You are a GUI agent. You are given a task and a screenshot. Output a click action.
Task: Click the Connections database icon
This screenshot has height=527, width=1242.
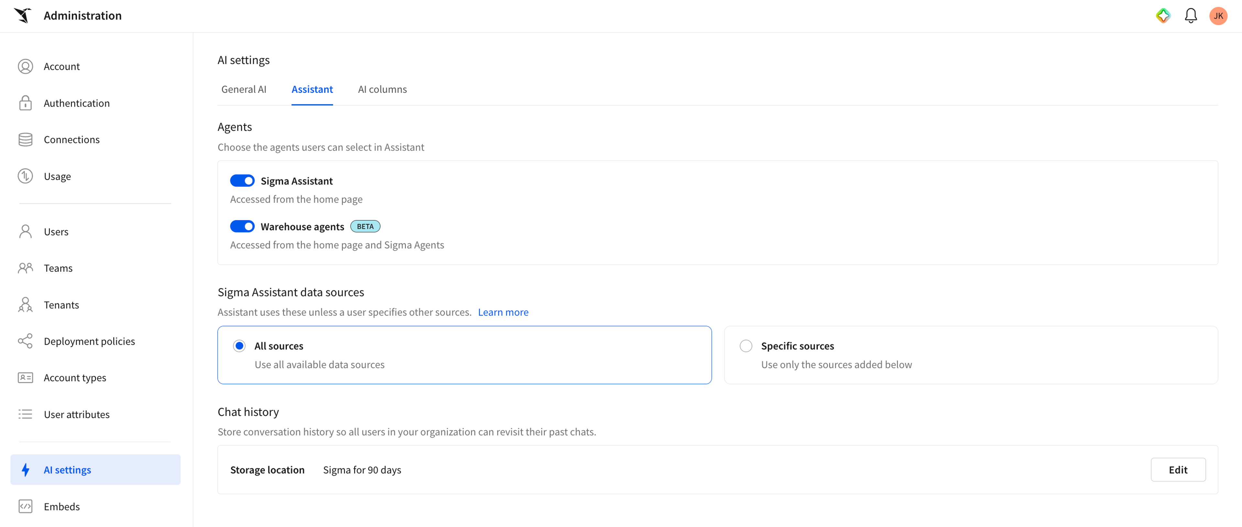click(26, 139)
